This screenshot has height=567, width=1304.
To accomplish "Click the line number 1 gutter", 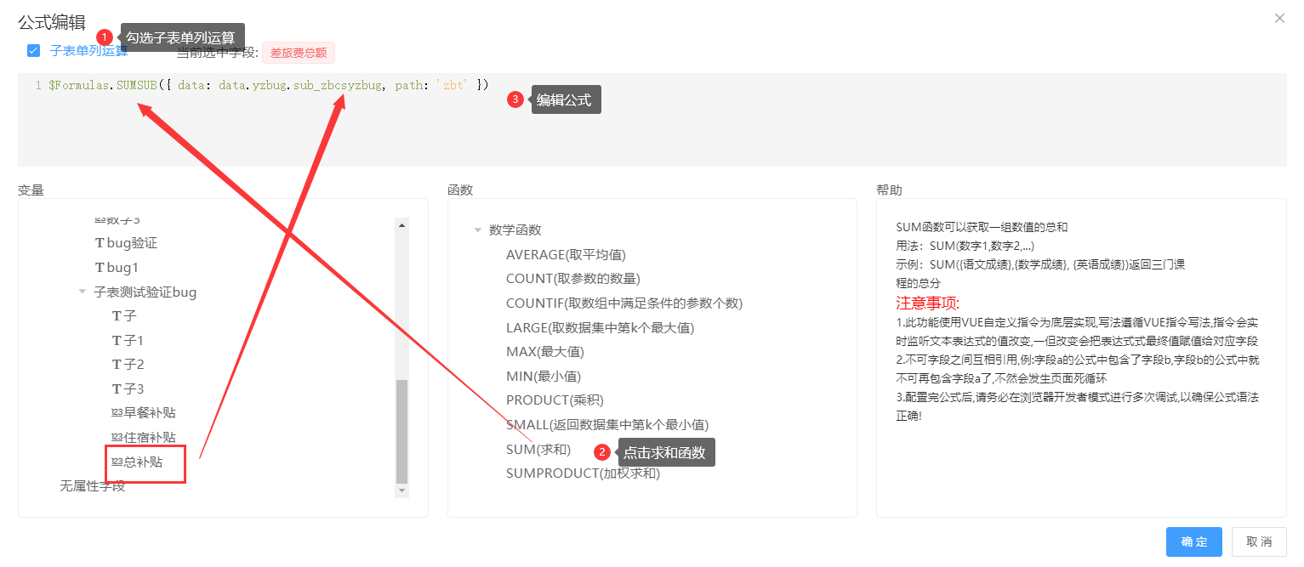I will (37, 85).
